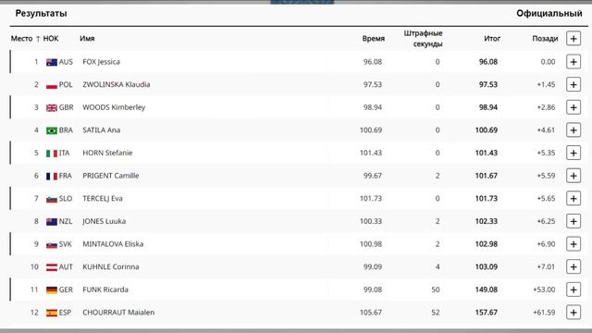Click total 96.08 in FOX row

(488, 62)
